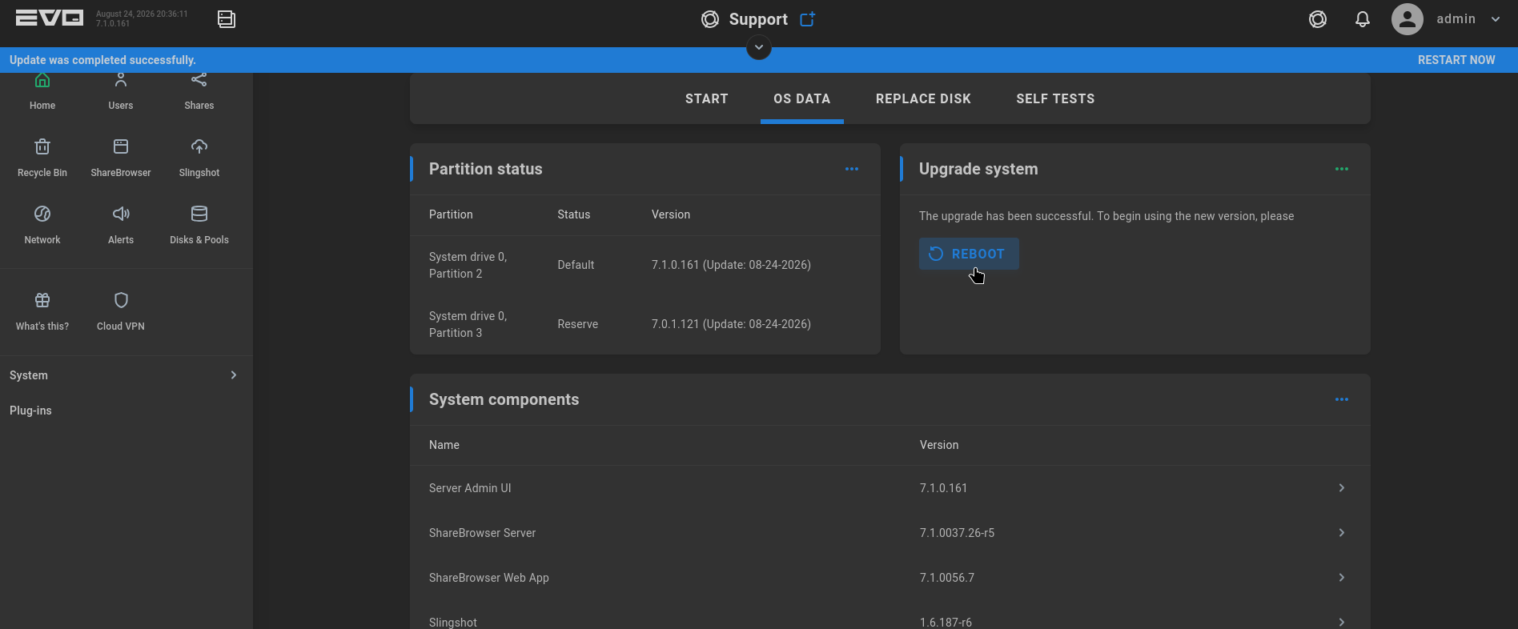The height and width of the screenshot is (629, 1518).
Task: Select the OS DATA tab
Action: coord(802,98)
